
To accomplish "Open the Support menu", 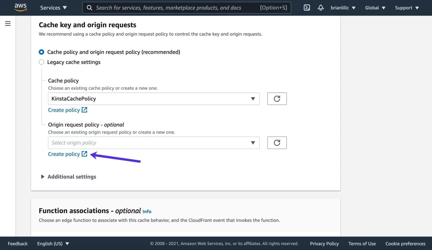I will [x=406, y=8].
